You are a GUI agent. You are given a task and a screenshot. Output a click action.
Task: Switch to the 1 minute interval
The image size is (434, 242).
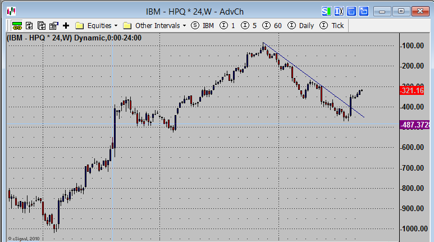tap(227, 26)
